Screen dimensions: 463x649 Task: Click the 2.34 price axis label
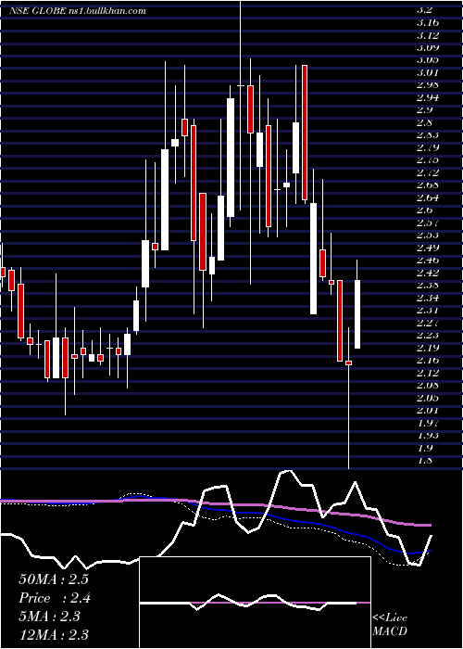click(x=428, y=298)
